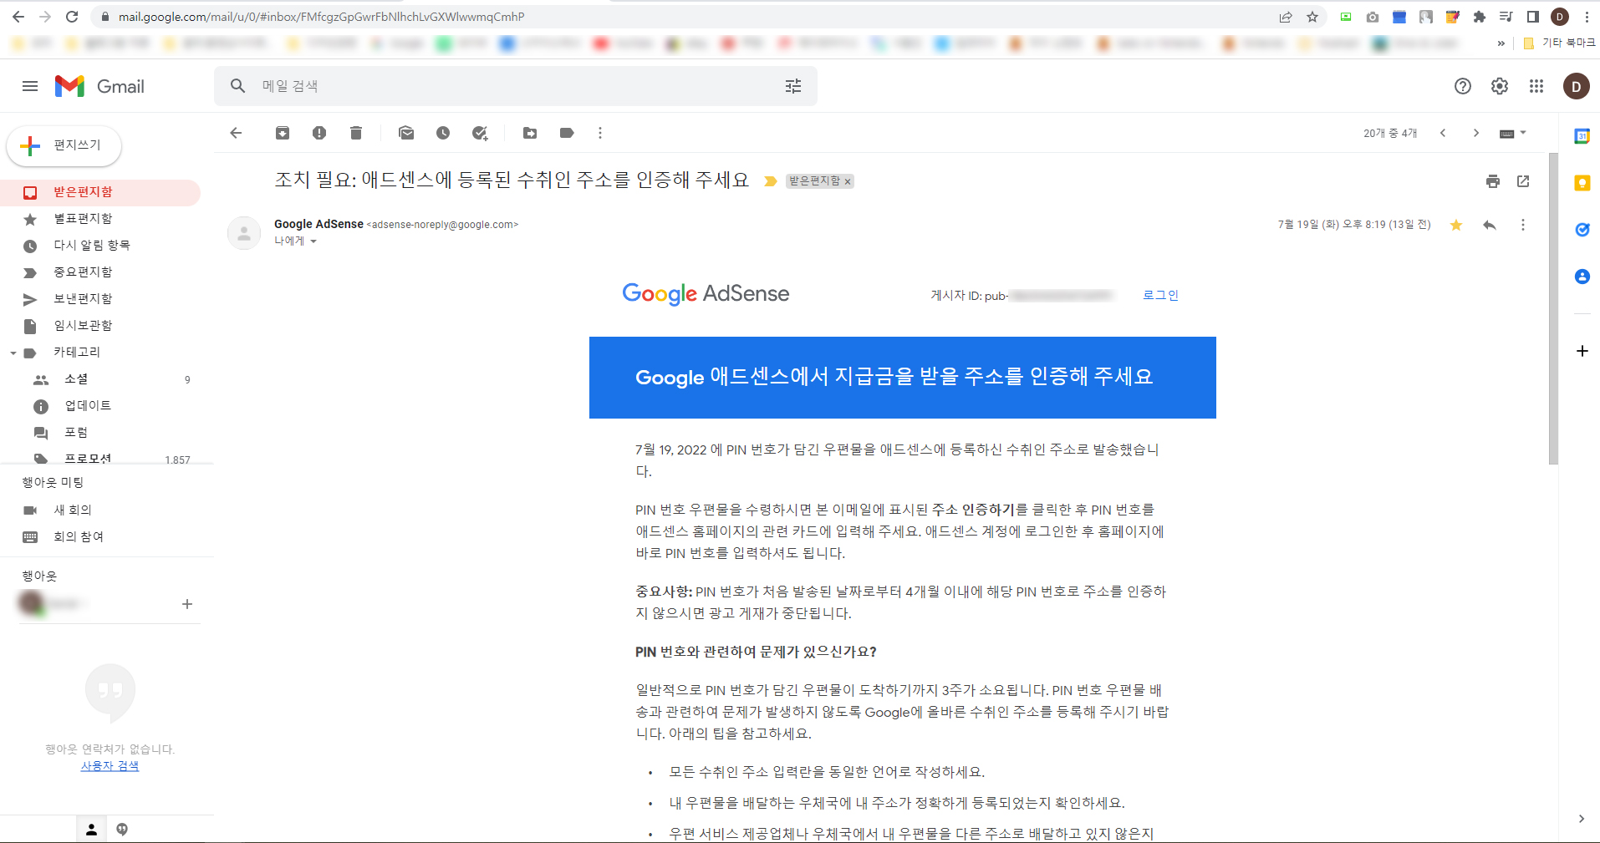Click the back to inbox arrow
This screenshot has height=843, width=1600.
[x=236, y=133]
